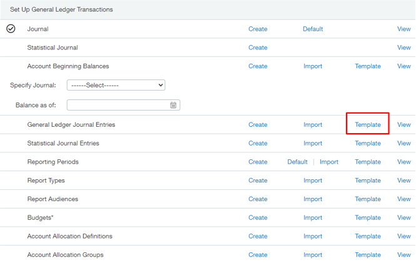The image size is (416, 263).
Task: Create a new Budgets entry
Action: coord(258,217)
